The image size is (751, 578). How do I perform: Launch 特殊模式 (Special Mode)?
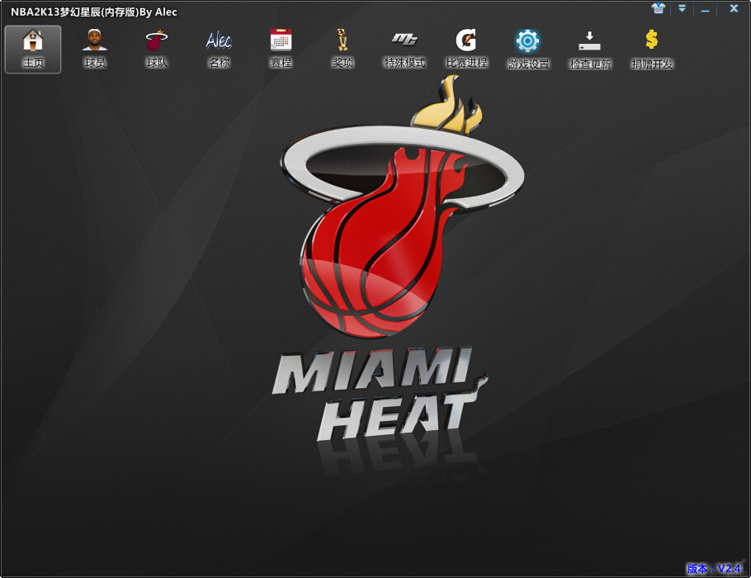click(403, 47)
